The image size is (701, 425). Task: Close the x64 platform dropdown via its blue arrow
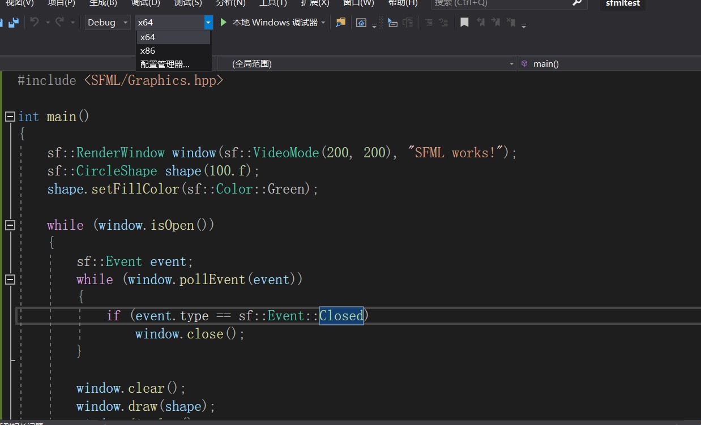pos(208,23)
